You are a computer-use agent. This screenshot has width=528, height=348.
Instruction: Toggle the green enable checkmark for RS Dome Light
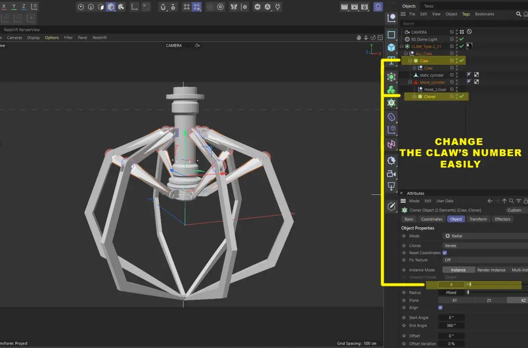pyautogui.click(x=462, y=39)
